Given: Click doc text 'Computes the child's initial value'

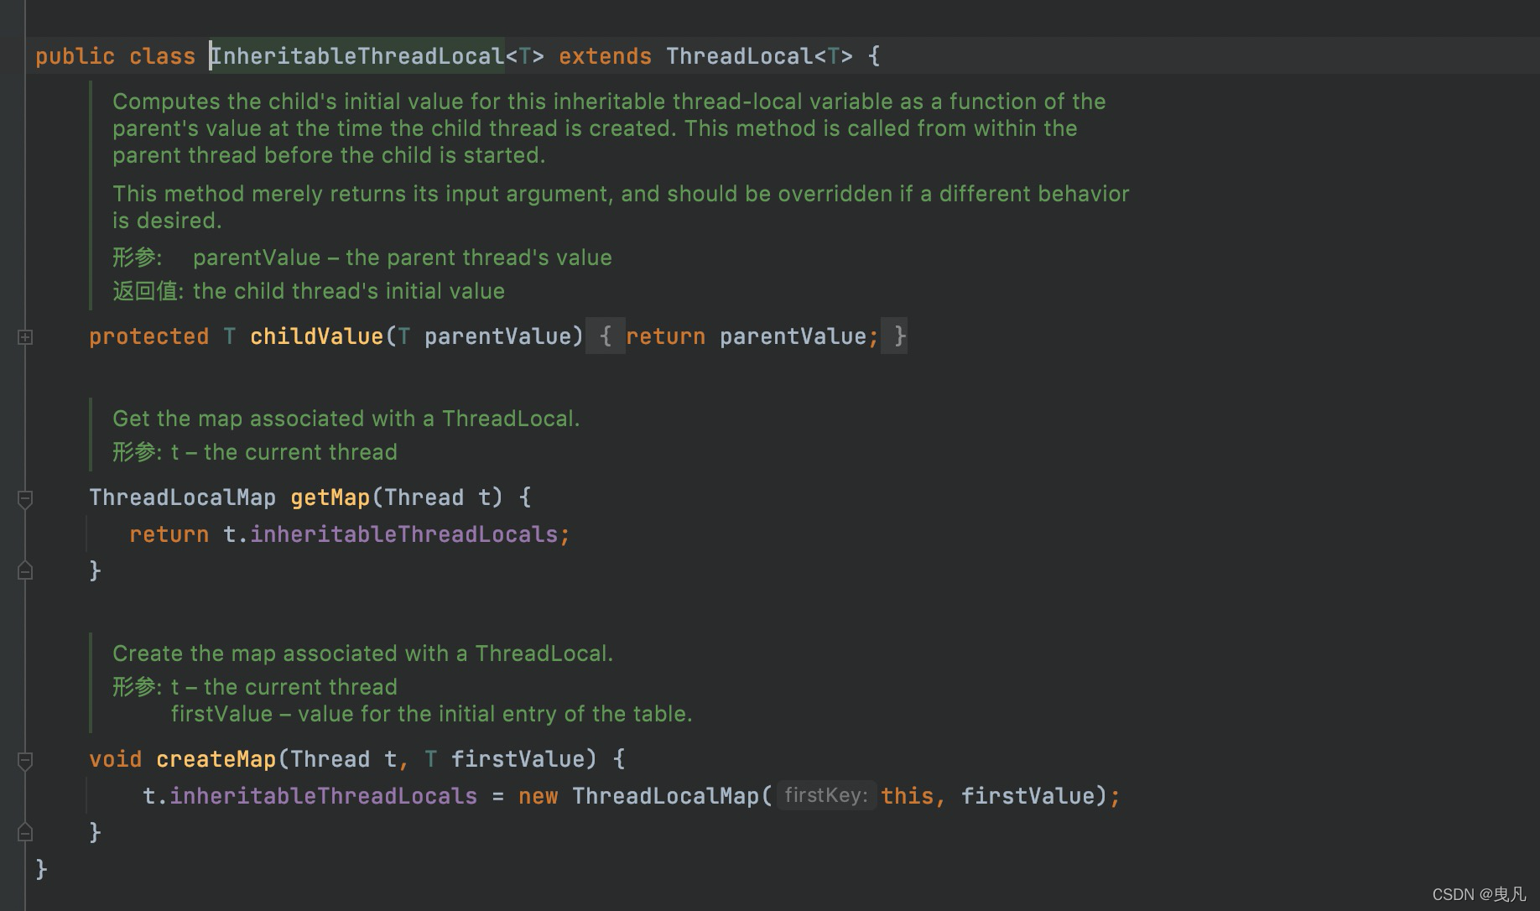Looking at the screenshot, I should (288, 102).
